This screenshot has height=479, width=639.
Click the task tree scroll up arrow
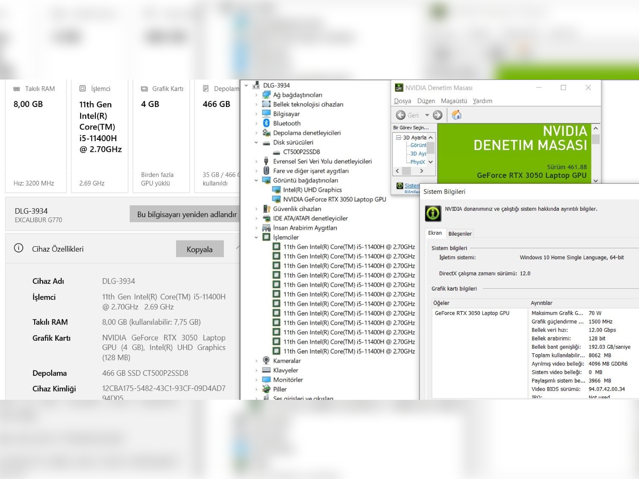coord(430,137)
